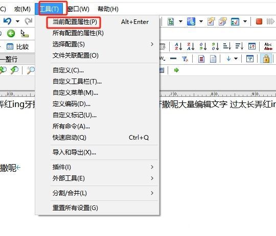The height and width of the screenshot is (236, 276).
Task: Choose 文件关联配置(O) menu entry
Action: (x=97, y=56)
